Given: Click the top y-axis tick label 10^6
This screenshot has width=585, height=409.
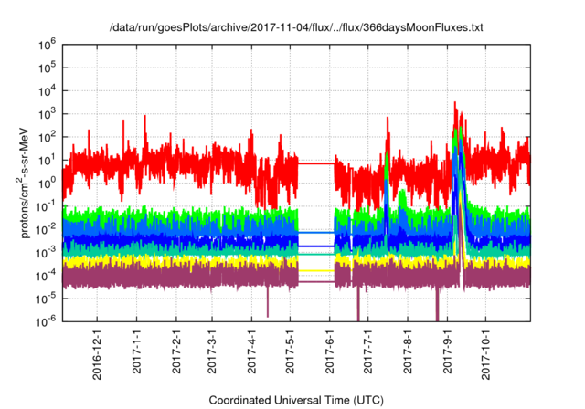Looking at the screenshot, I should (48, 43).
